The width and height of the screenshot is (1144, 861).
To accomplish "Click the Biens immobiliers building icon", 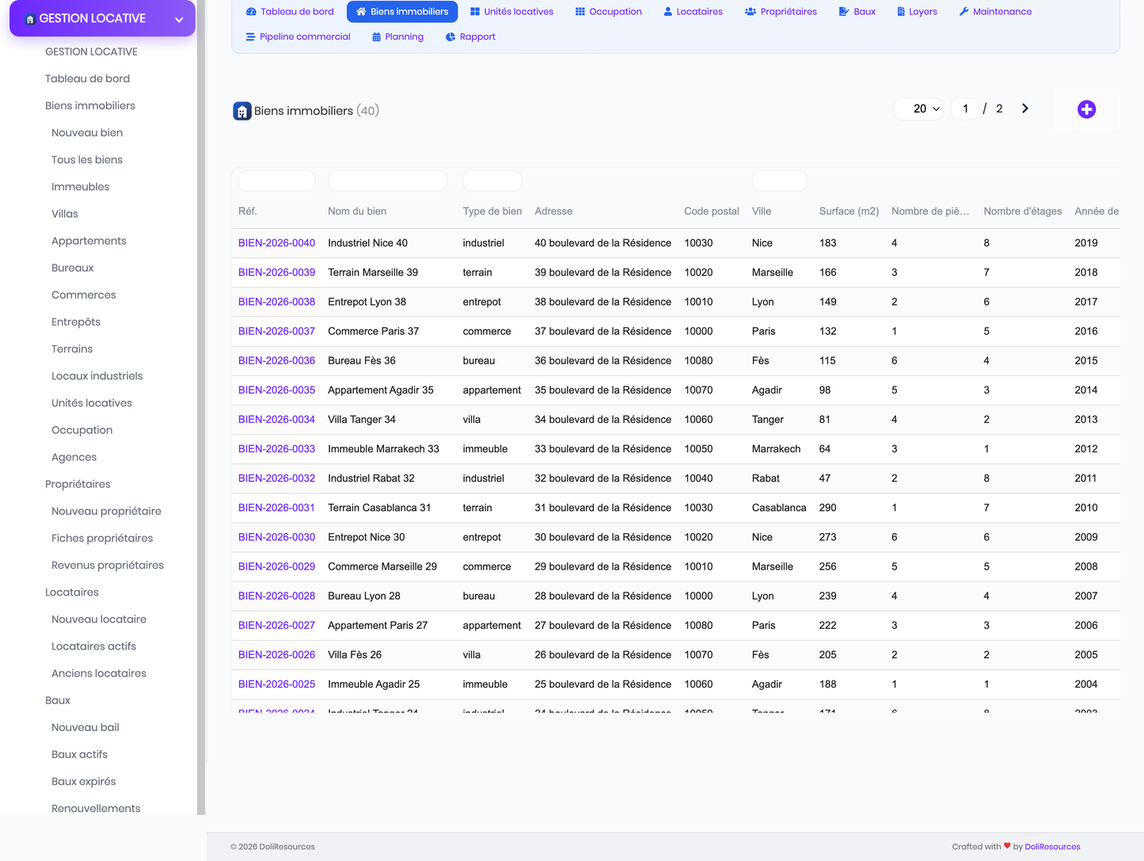I will pos(242,112).
